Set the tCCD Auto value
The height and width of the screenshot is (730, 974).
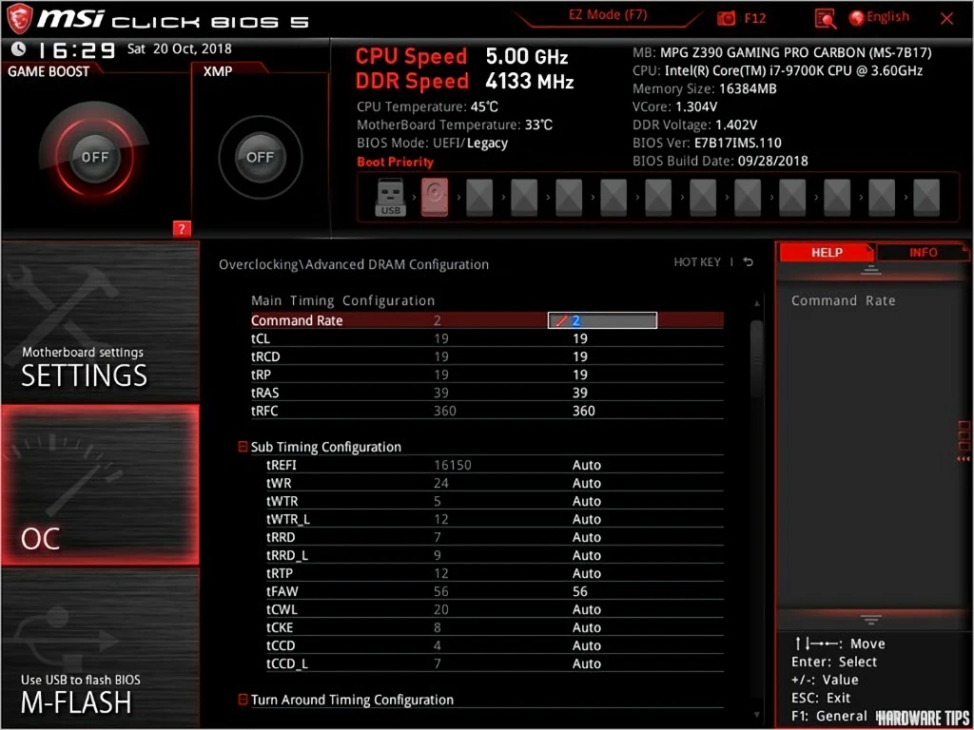[x=586, y=645]
